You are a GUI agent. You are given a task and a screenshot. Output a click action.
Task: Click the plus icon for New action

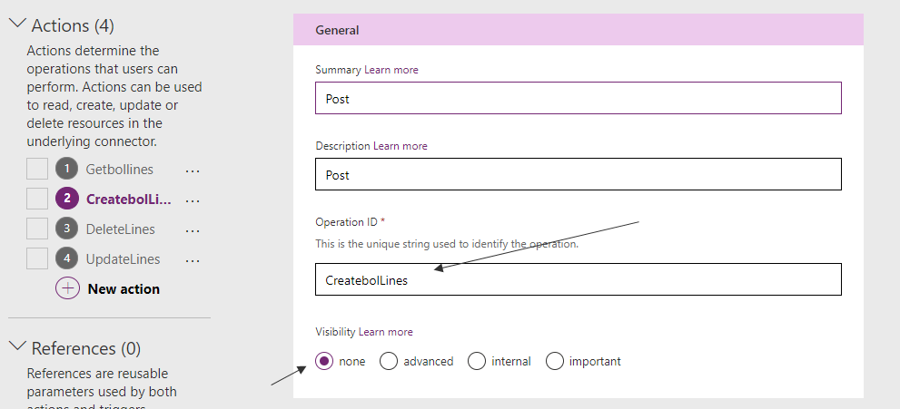tap(67, 288)
